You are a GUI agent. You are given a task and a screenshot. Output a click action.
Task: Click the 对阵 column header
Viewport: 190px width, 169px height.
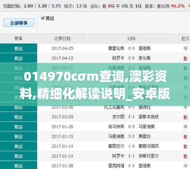point(132,38)
